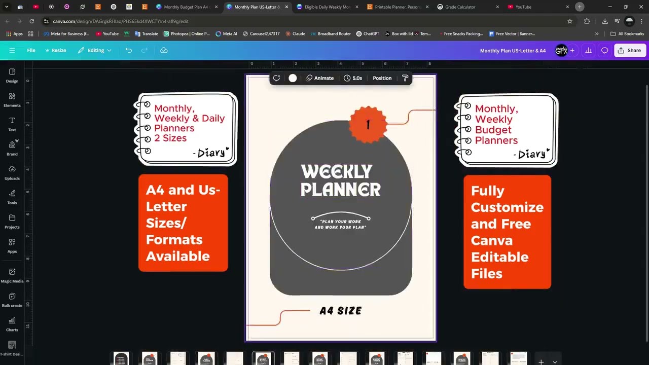The height and width of the screenshot is (365, 649).
Task: Expand the page strip chevron
Action: [x=555, y=362]
